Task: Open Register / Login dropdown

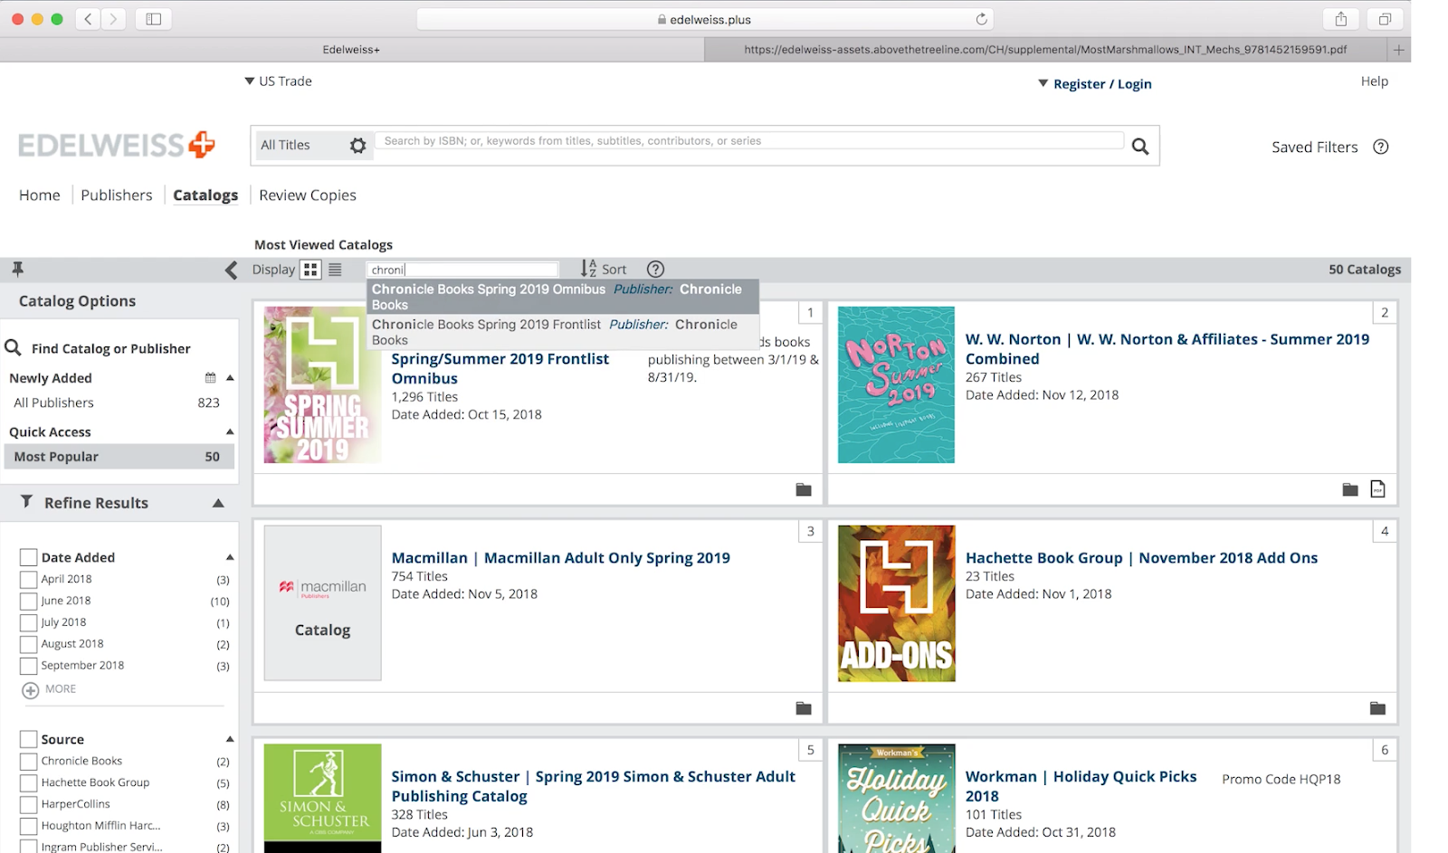Action: click(1094, 83)
